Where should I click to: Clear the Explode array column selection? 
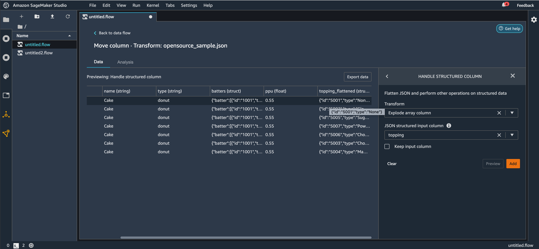pos(499,113)
